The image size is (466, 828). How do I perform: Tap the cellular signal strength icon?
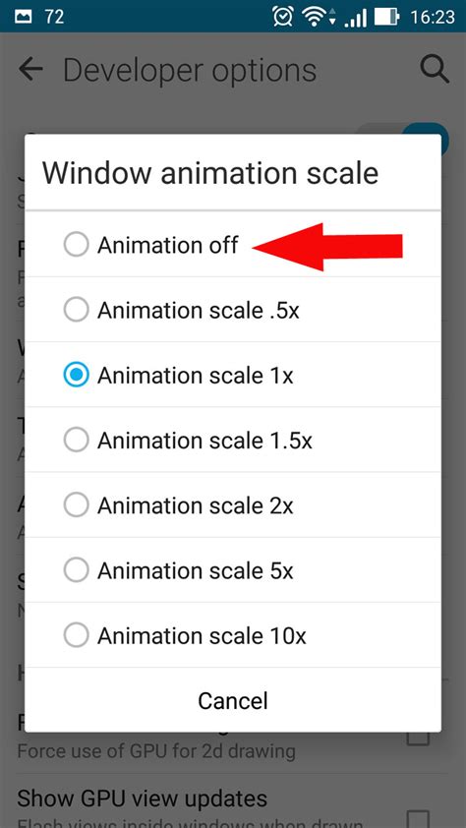coord(355,18)
